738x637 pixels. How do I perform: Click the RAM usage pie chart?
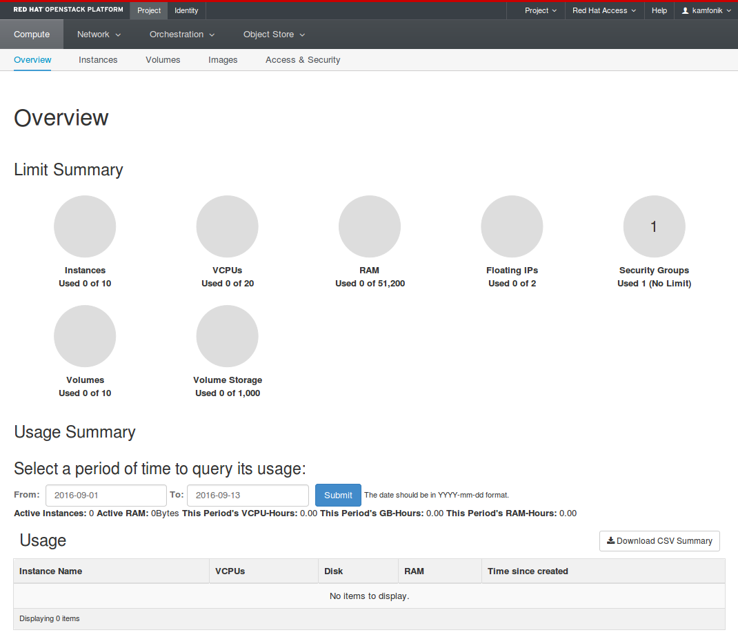point(370,226)
